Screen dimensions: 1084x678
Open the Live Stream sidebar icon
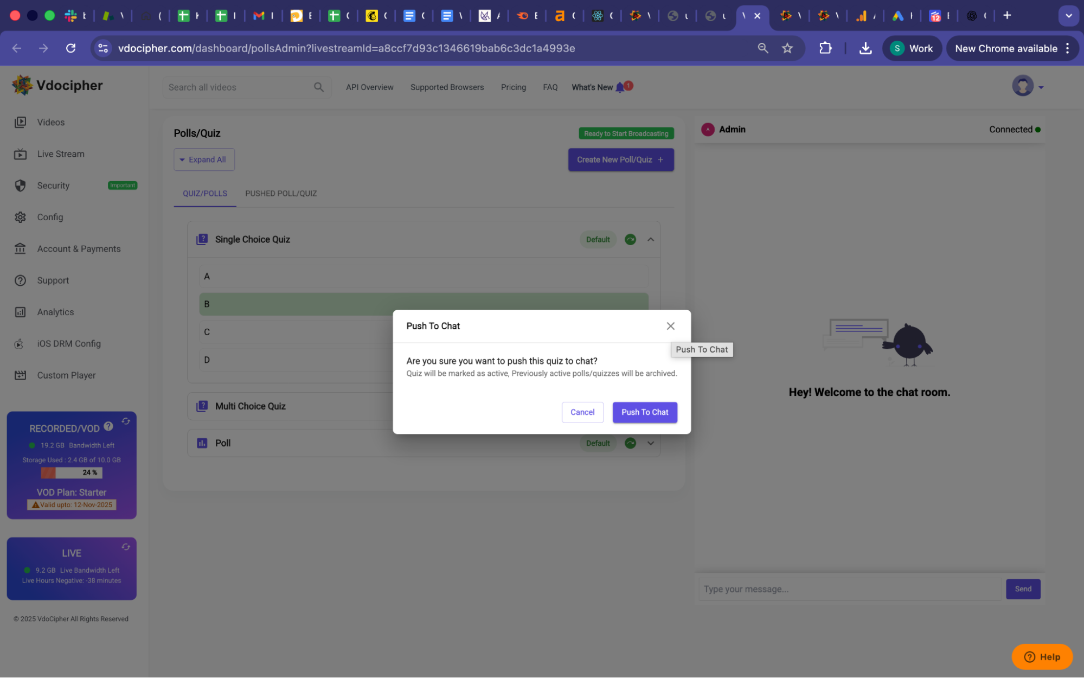point(20,155)
